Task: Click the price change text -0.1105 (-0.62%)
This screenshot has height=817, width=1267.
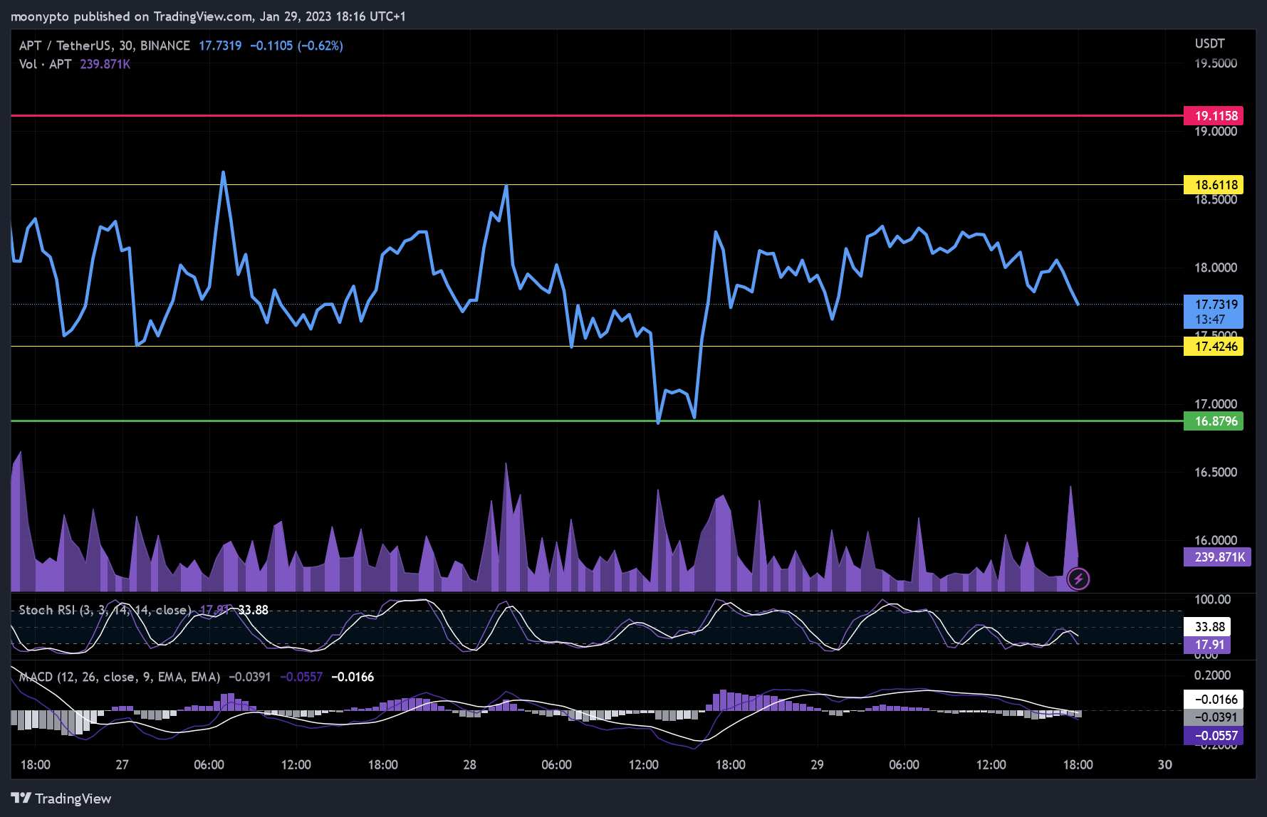Action: tap(296, 46)
